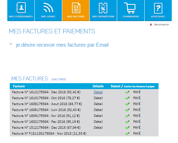Click the red X Déconnexion icon

coord(151,25)
